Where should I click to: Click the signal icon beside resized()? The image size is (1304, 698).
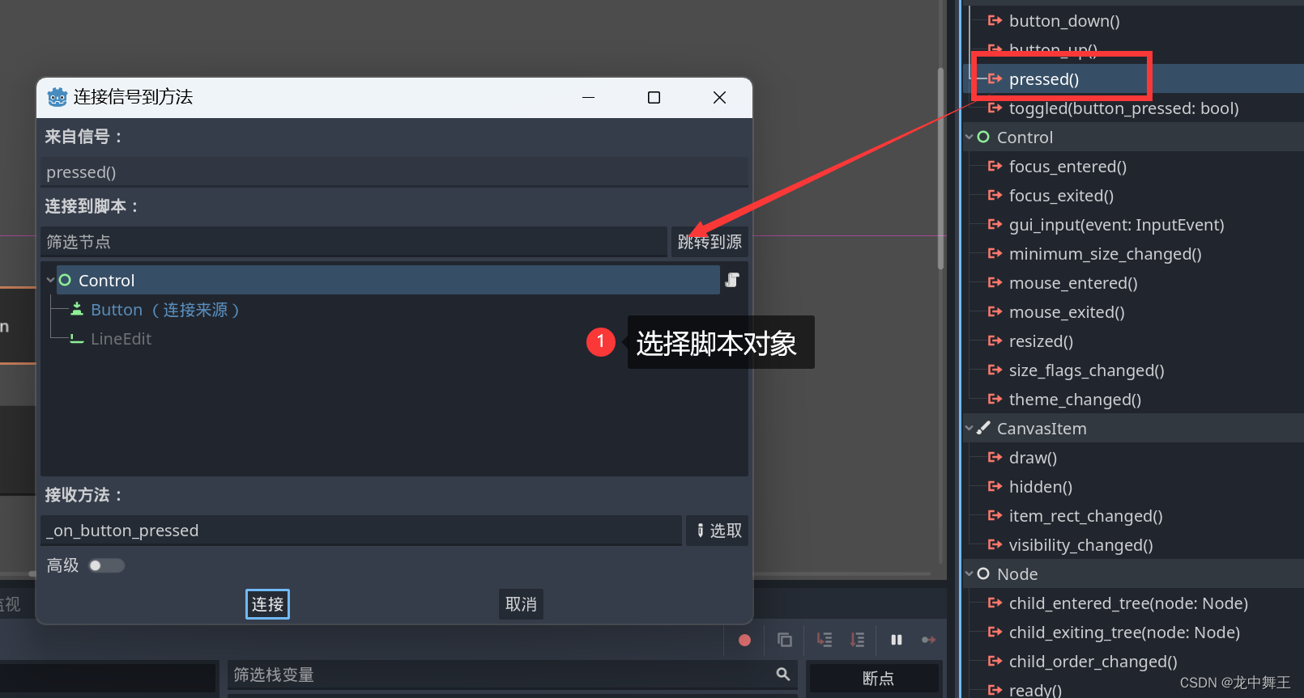click(995, 341)
